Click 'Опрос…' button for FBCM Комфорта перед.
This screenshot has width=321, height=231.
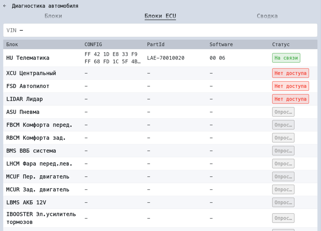coord(283,125)
